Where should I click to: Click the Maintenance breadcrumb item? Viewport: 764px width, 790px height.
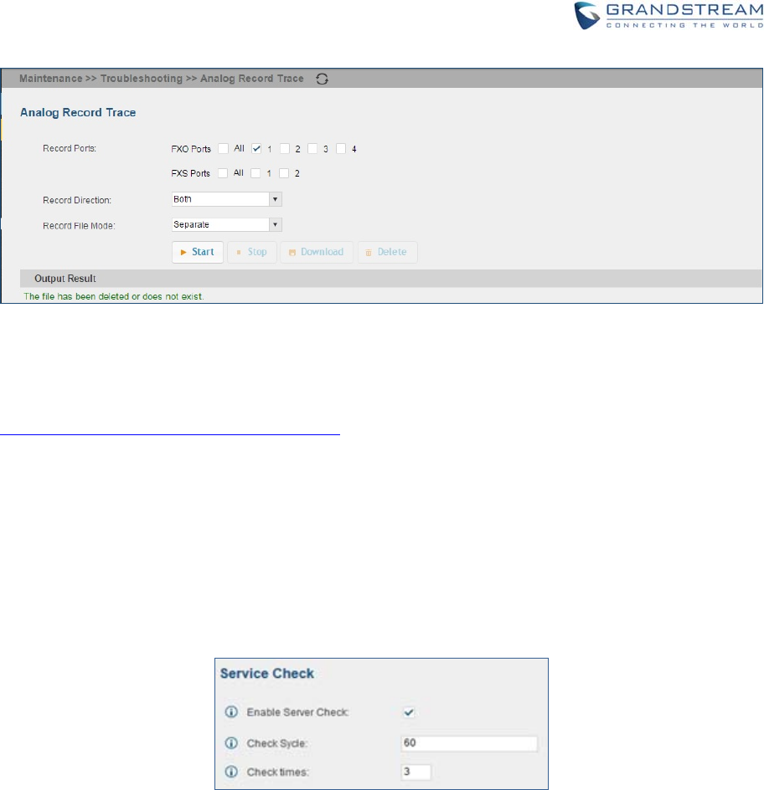pos(51,79)
